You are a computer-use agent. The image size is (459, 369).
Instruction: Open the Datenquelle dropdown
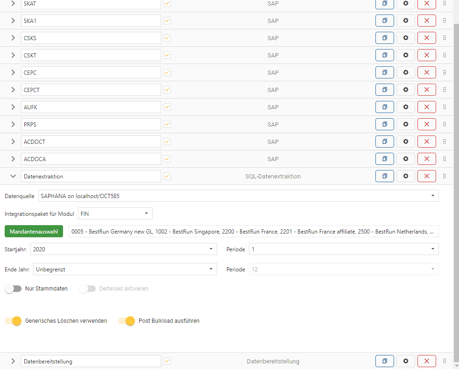[x=238, y=196]
